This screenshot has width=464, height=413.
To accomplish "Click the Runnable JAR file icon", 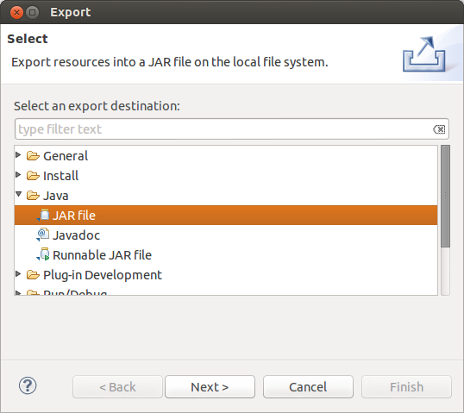I will coord(43,254).
